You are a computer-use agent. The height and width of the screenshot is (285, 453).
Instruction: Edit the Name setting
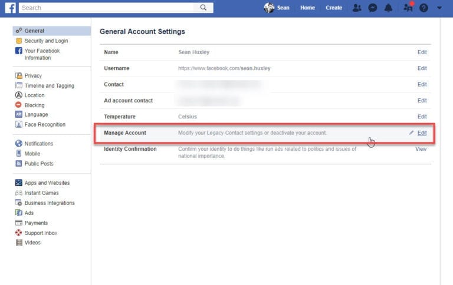click(422, 52)
